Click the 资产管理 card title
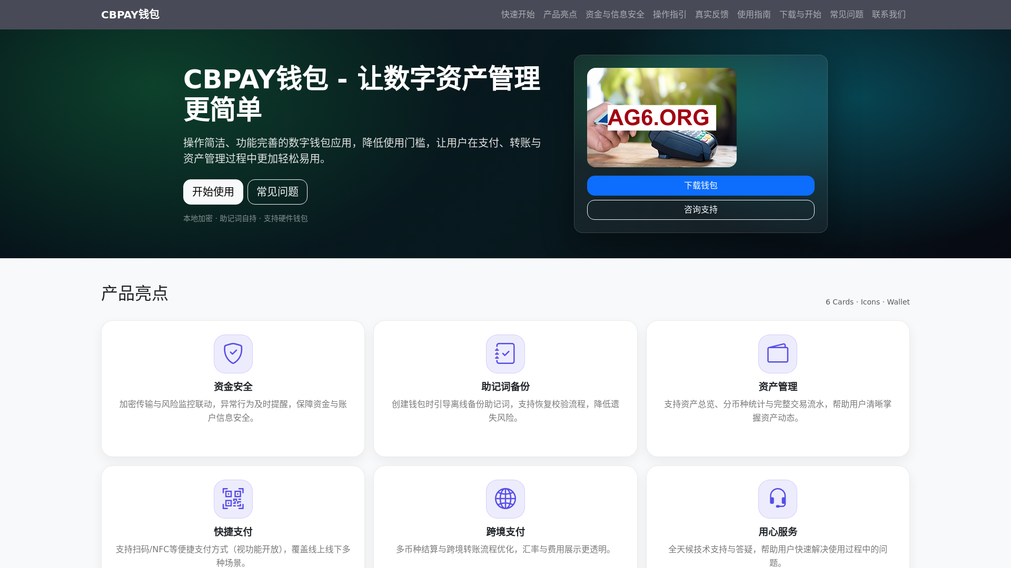Image resolution: width=1011 pixels, height=568 pixels. point(778,387)
